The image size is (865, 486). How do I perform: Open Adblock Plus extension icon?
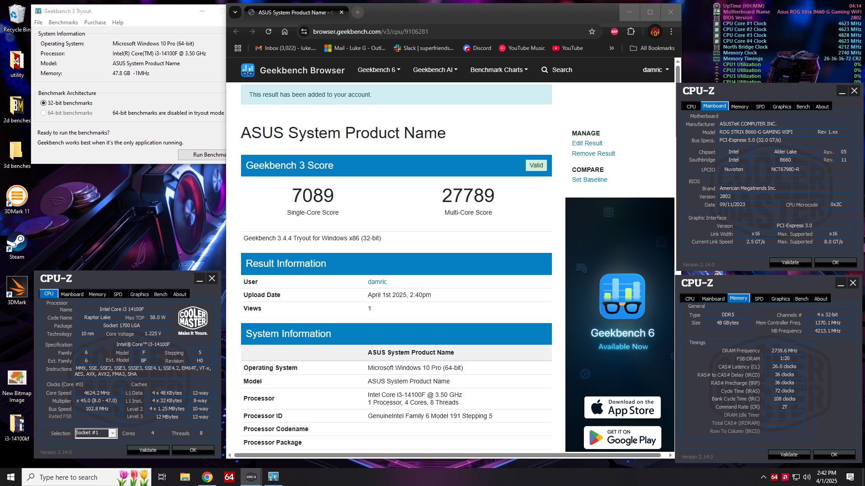(615, 31)
